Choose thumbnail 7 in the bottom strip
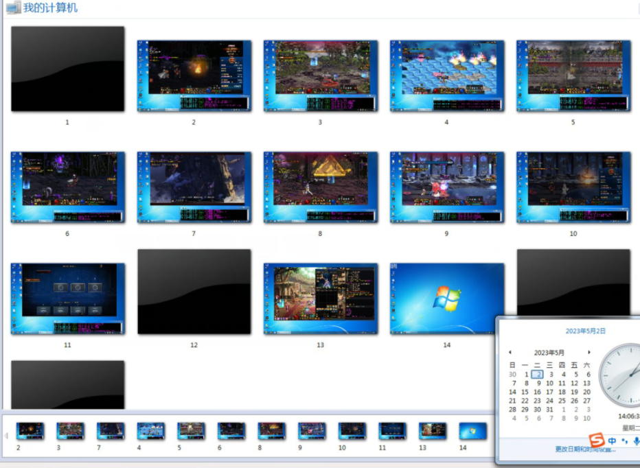640x468 pixels. pyautogui.click(x=111, y=431)
